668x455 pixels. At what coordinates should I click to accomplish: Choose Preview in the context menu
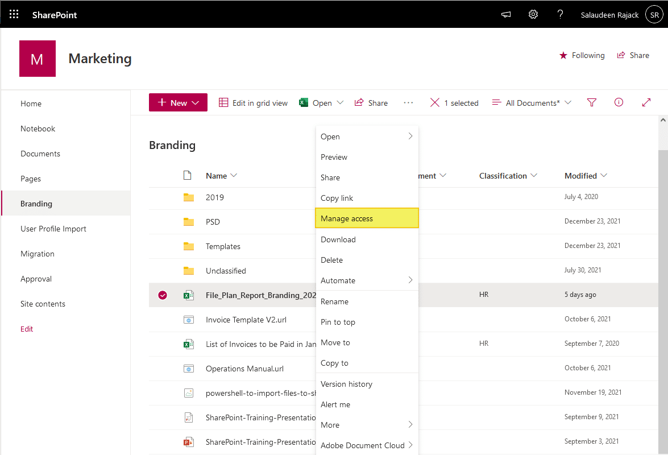point(367,157)
